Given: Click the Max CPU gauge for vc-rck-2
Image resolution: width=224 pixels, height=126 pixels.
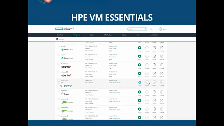Looking at the screenshot, I should 147,48.
